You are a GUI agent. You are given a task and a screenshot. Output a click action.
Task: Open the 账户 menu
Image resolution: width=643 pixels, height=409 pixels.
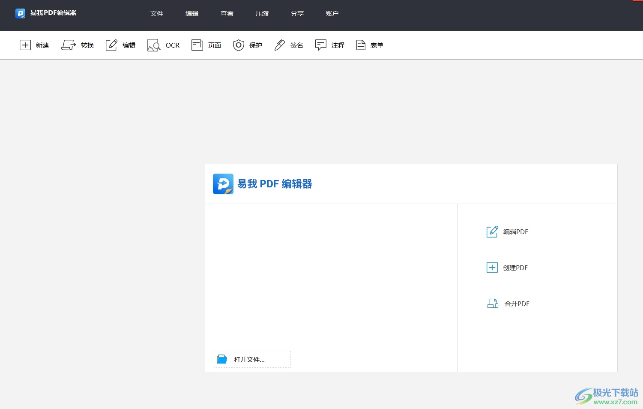click(x=332, y=14)
